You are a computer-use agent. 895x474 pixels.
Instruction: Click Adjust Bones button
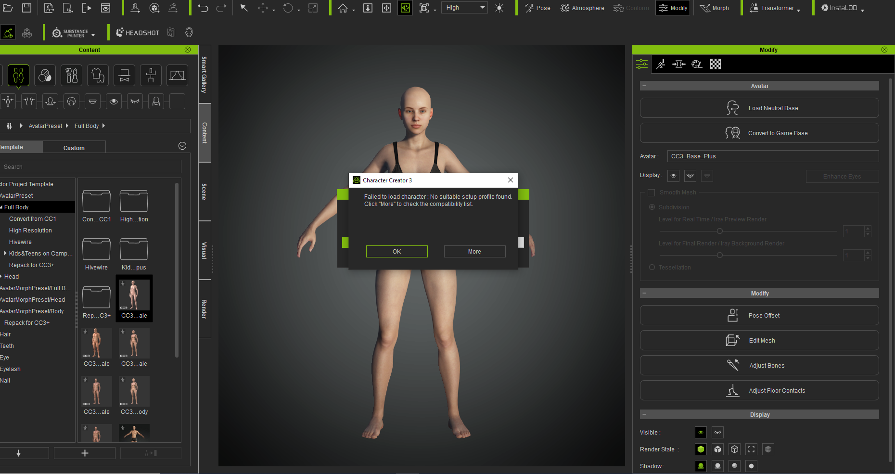point(759,366)
